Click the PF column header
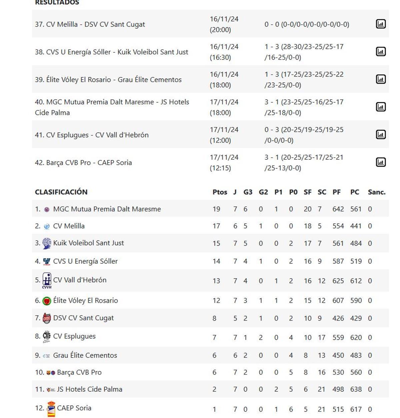This screenshot has height=418, width=400. coord(338,192)
